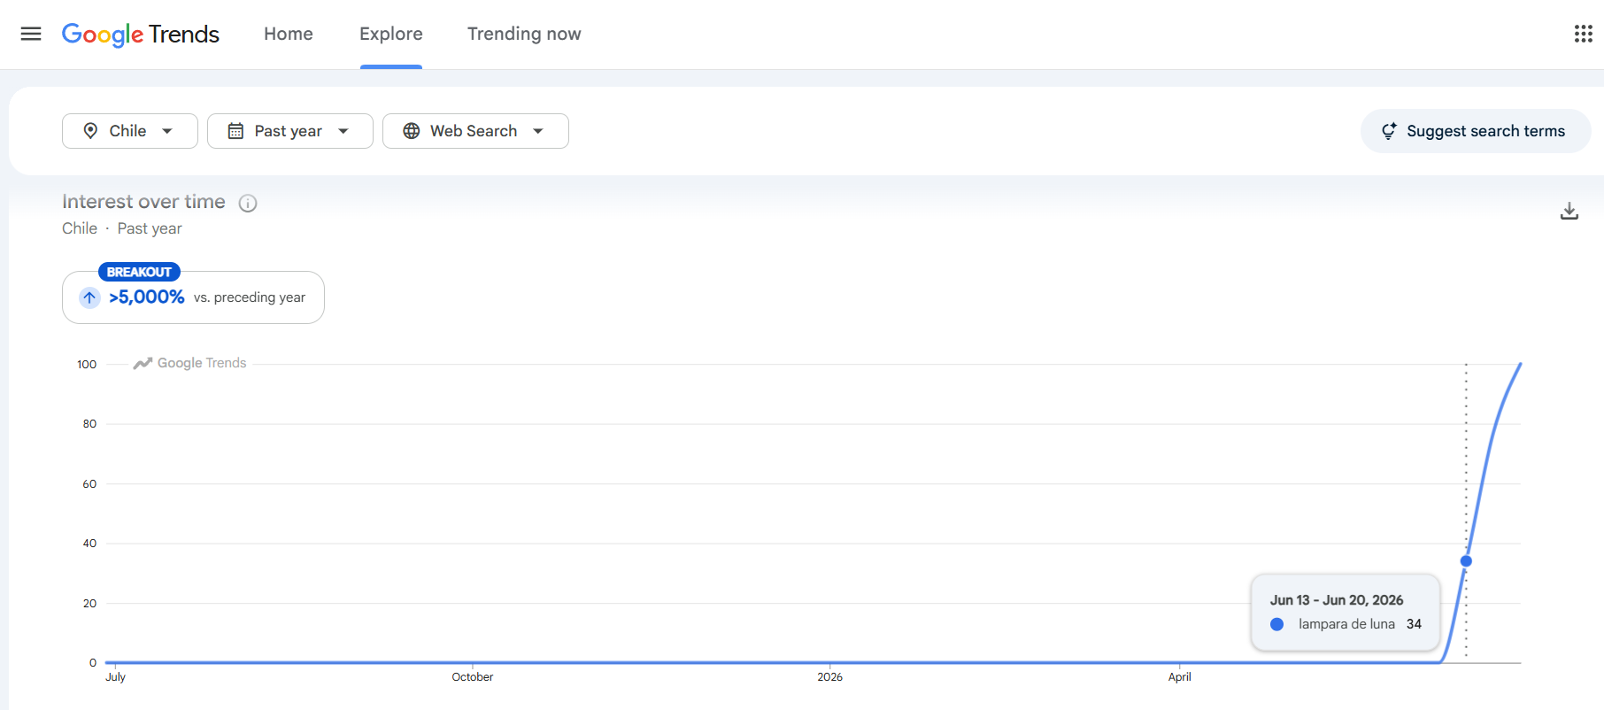Click the 'April' axis label
This screenshot has width=1604, height=710.
point(1179,676)
